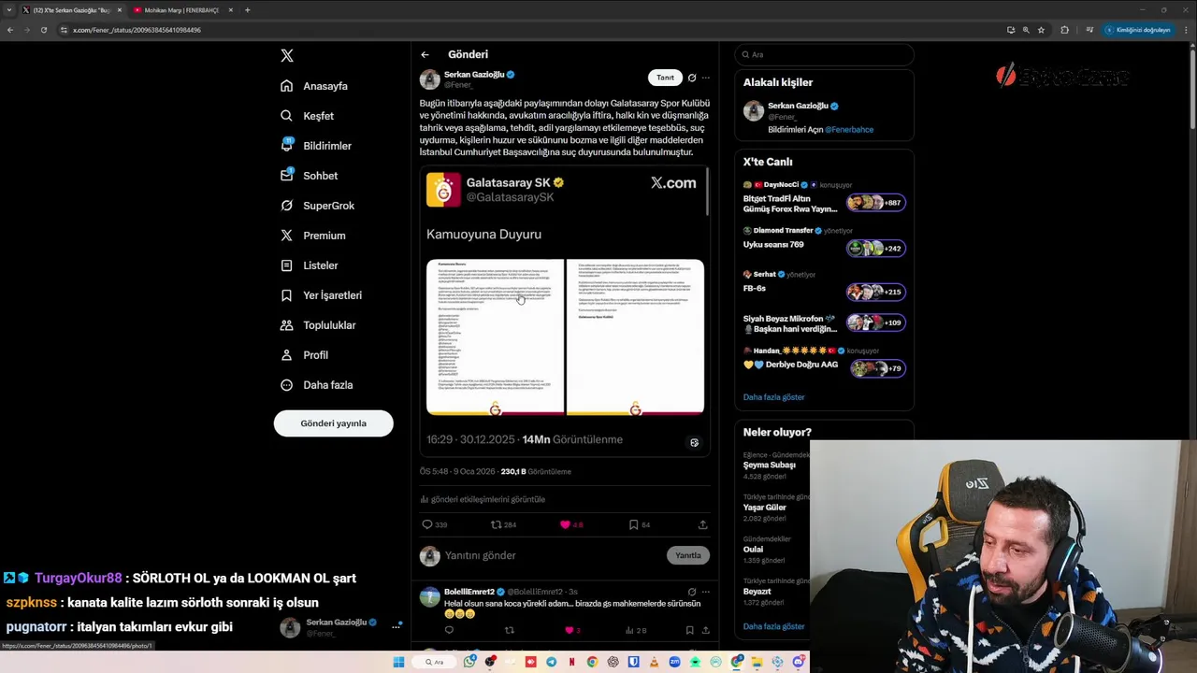Open WhatsApp from the taskbar
The width and height of the screenshot is (1197, 673).
[469, 662]
